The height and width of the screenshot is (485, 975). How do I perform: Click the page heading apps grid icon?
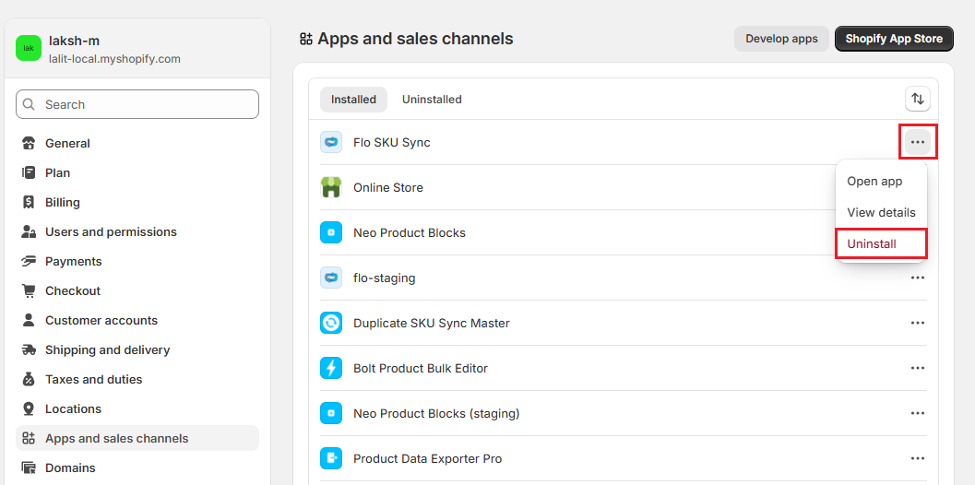[x=305, y=39]
